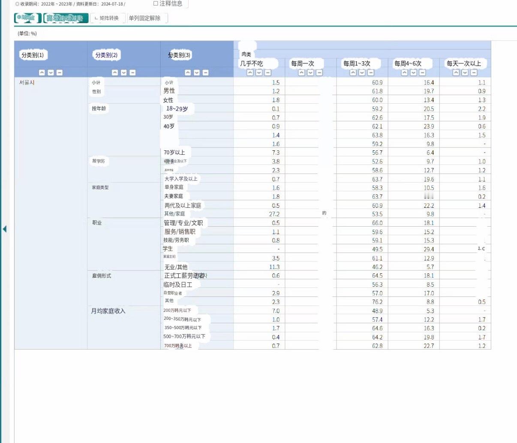Viewport: 517px width, 443px height.
Task: Click the 单身家庭 row label
Action: (x=174, y=187)
